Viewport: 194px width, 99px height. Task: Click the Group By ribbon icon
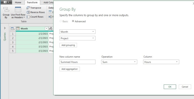tap(6, 10)
